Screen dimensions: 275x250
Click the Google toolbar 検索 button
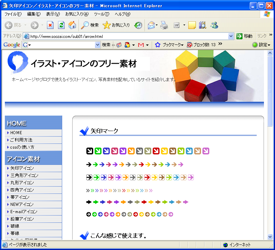[x=106, y=45]
